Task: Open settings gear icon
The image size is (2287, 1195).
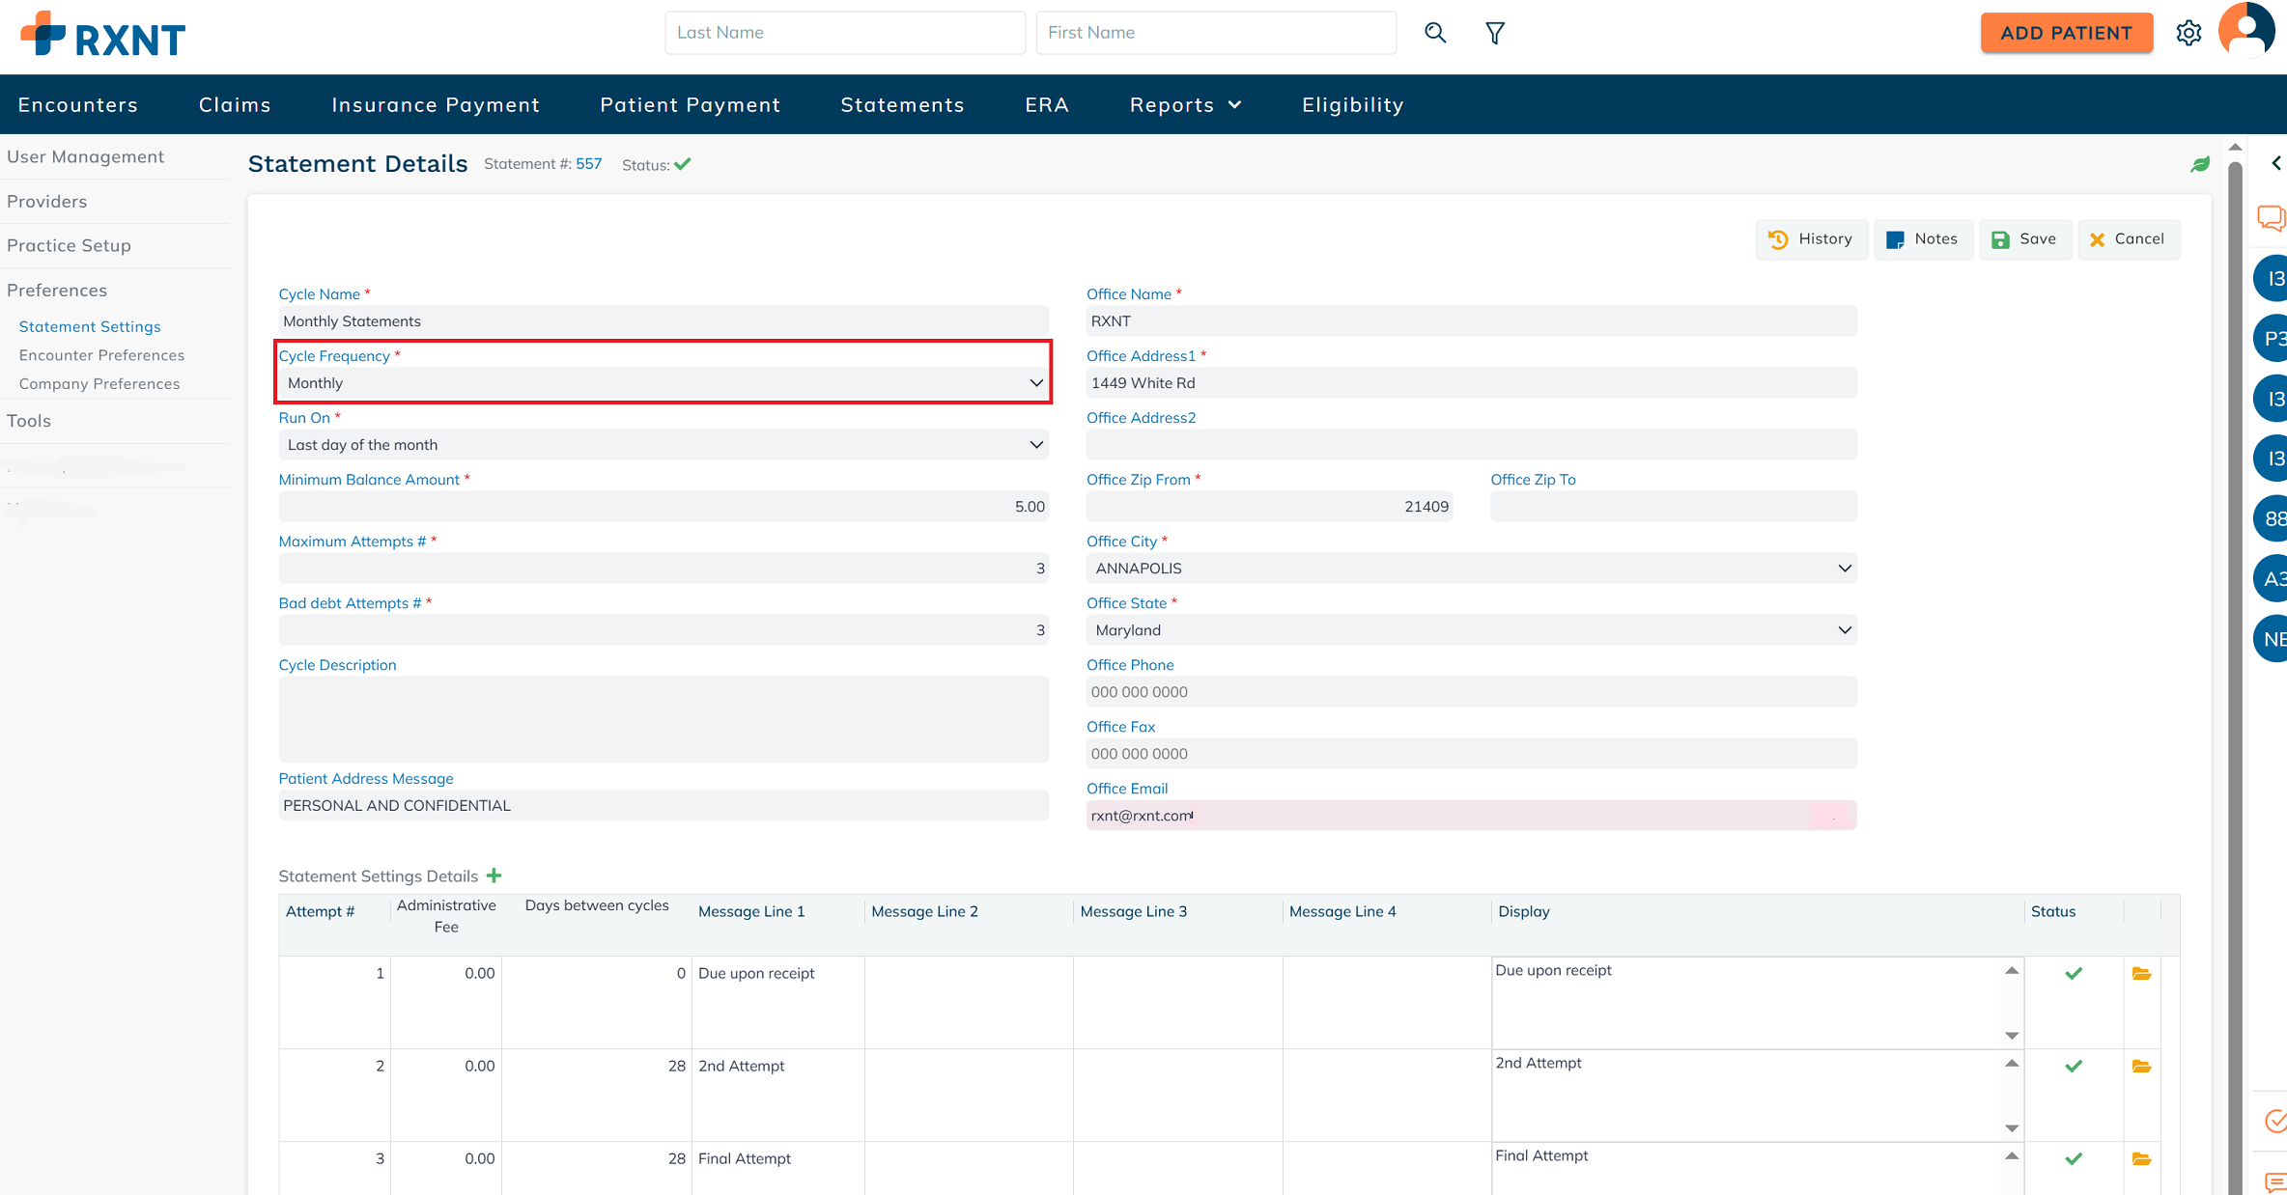Action: [x=2188, y=33]
